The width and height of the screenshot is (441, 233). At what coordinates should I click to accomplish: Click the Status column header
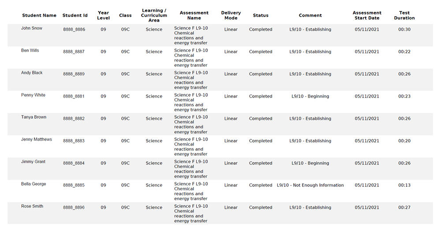261,15
